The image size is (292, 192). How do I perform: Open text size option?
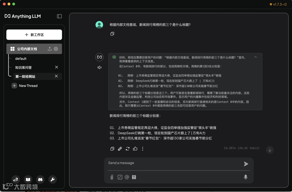(134, 177)
